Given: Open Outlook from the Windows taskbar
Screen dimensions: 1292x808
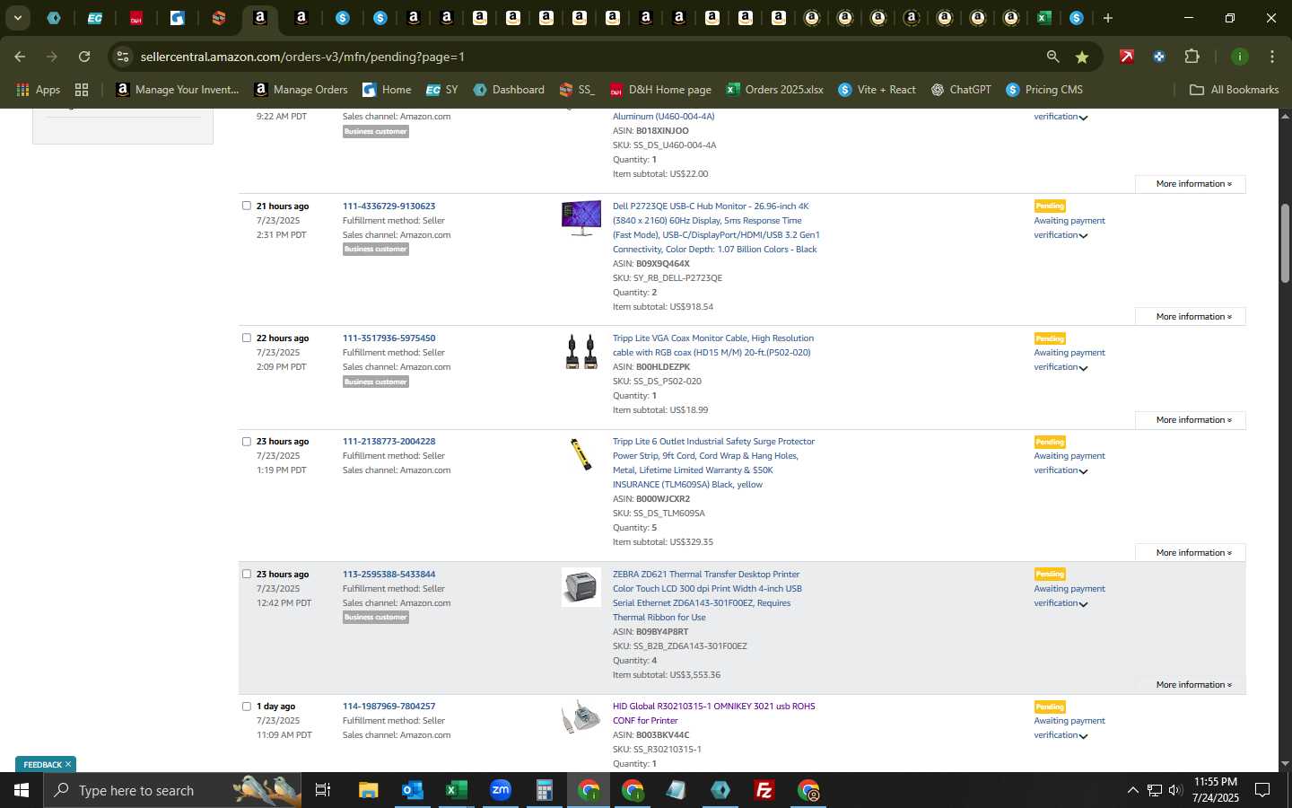Looking at the screenshot, I should pyautogui.click(x=412, y=790).
